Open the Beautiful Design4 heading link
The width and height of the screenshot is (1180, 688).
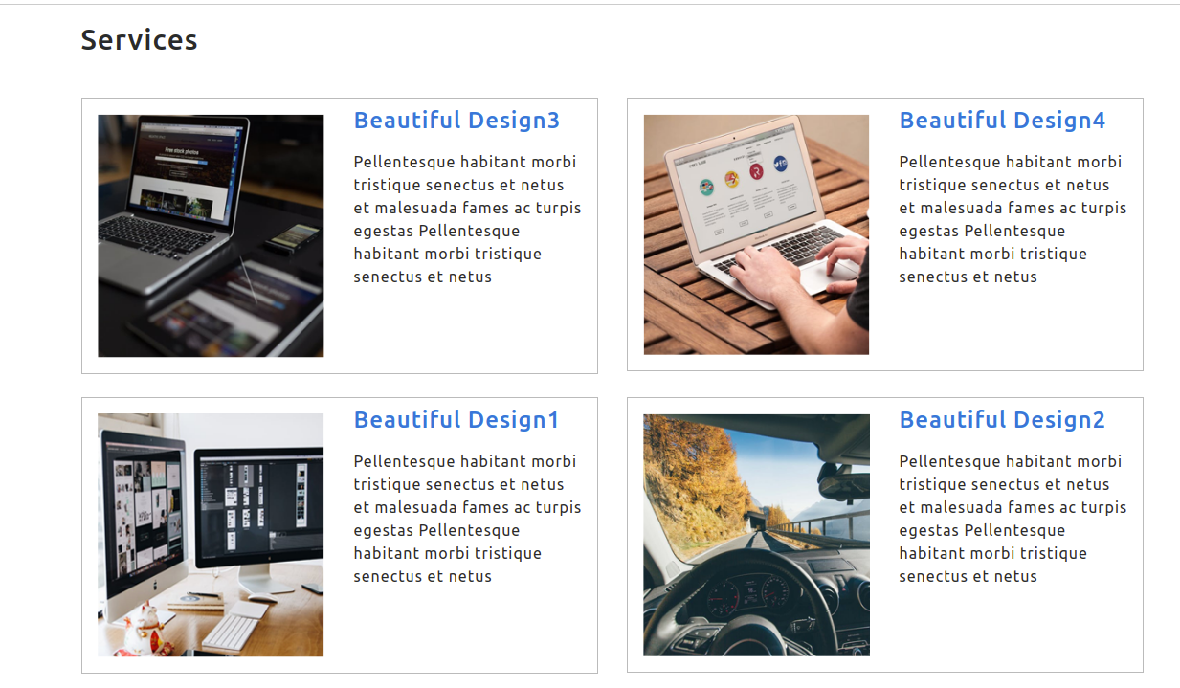[1002, 121]
